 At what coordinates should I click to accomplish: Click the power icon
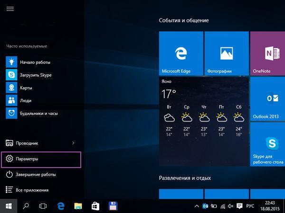(x=9, y=175)
